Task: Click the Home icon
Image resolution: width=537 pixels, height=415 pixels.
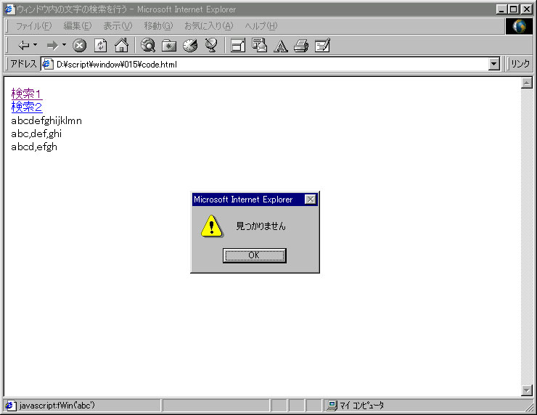Action: pos(122,45)
